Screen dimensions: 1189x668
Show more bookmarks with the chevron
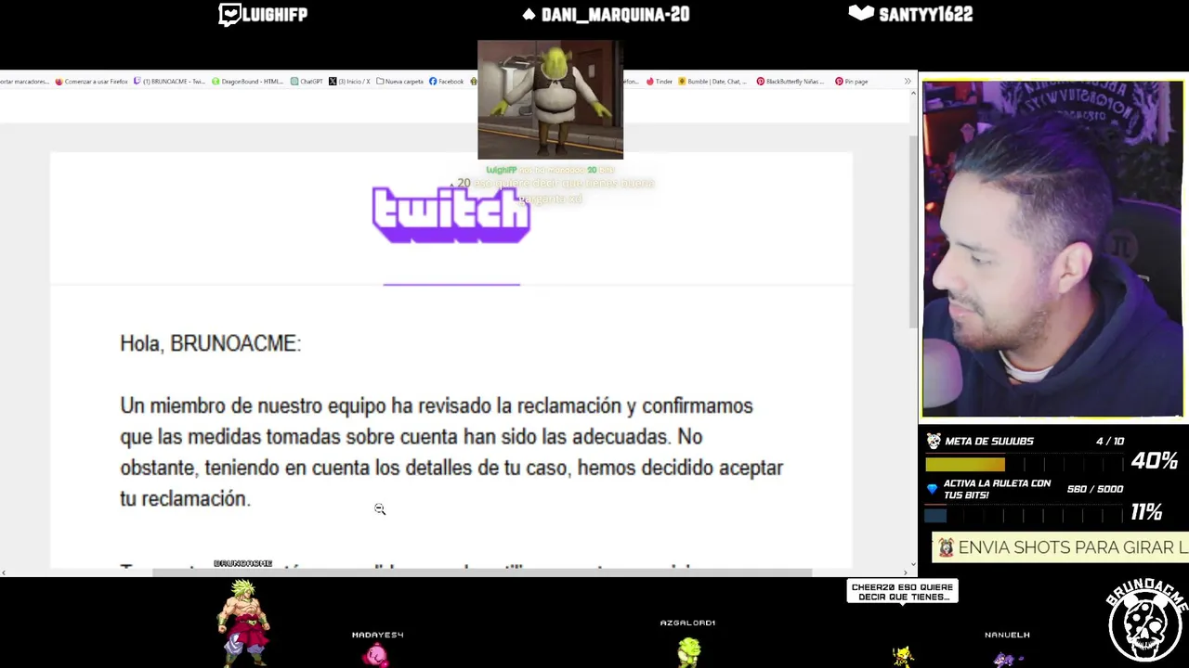pyautogui.click(x=908, y=82)
